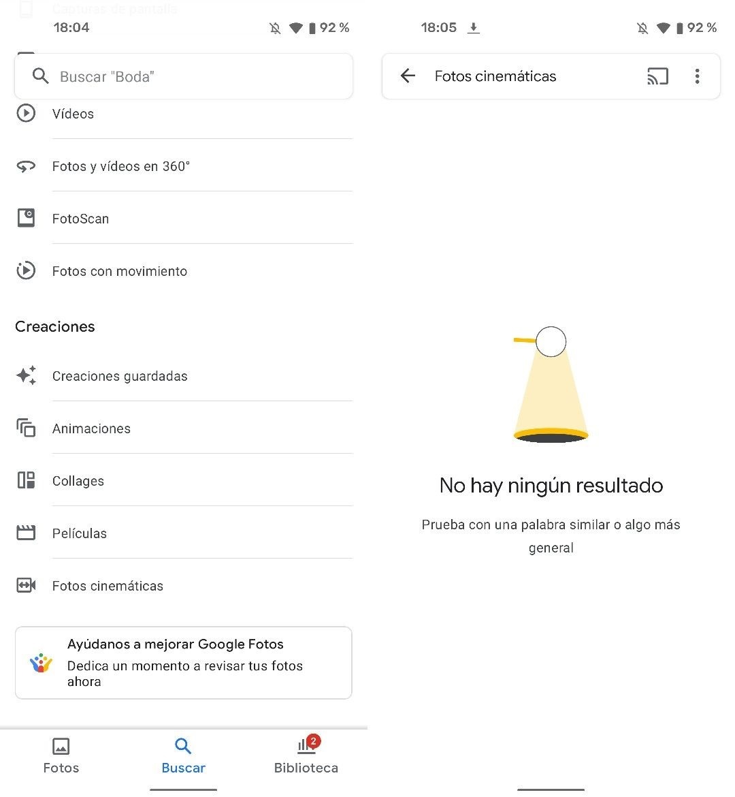Image resolution: width=735 pixels, height=797 pixels.
Task: Tap the download indicator in the status bar
Action: tap(474, 27)
